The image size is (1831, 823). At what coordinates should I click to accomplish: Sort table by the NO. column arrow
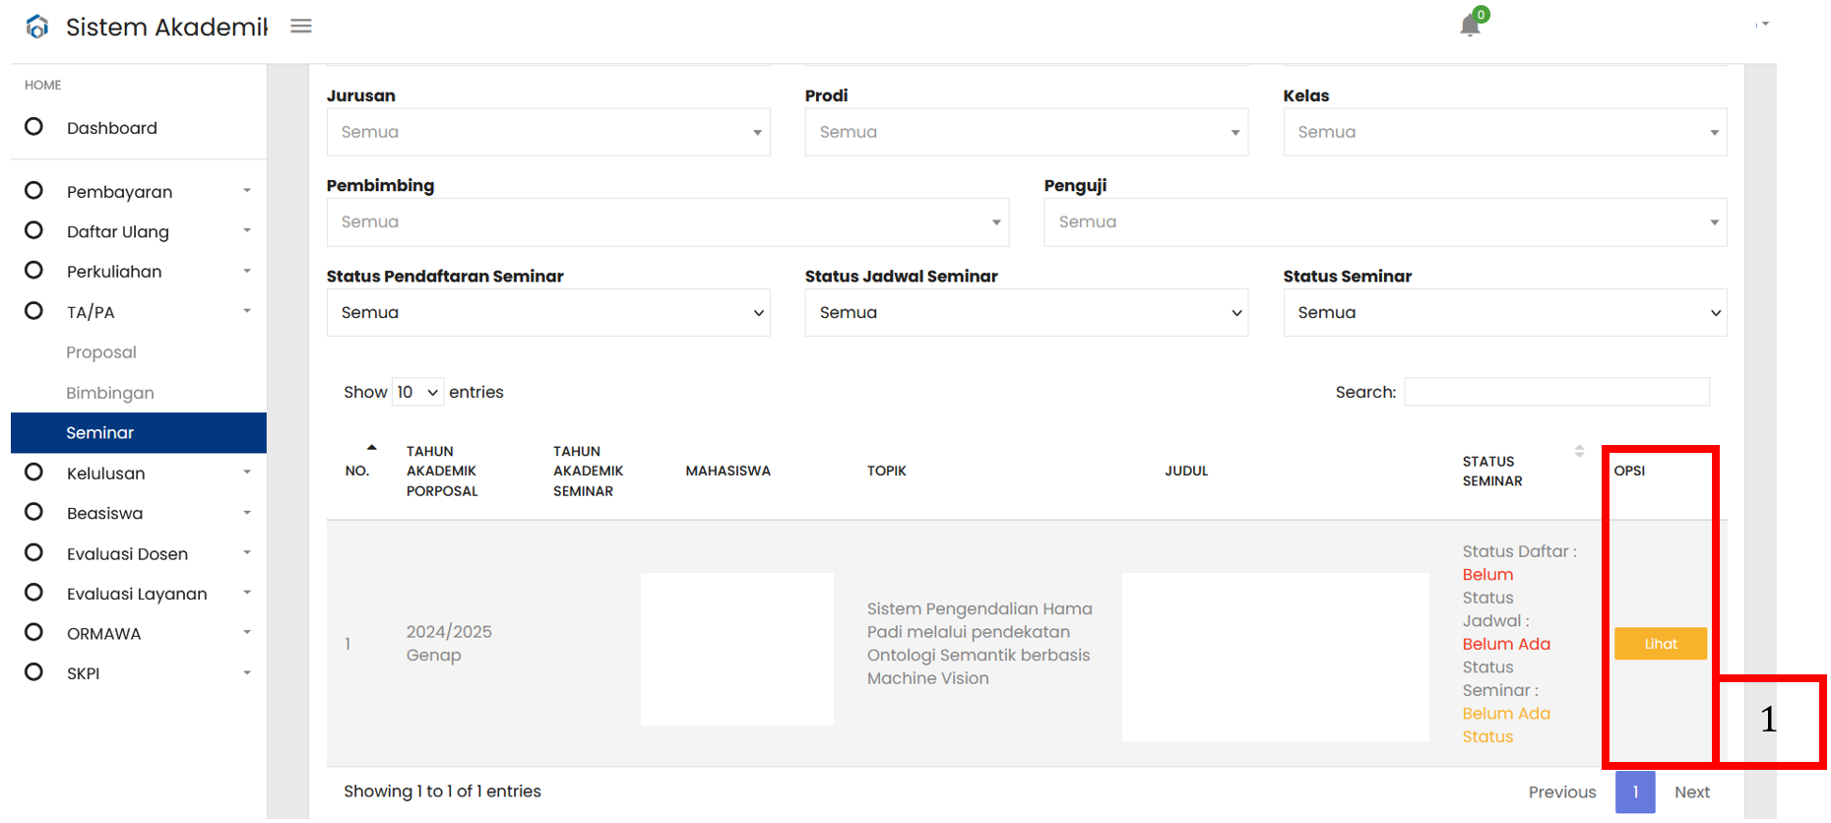click(x=372, y=448)
